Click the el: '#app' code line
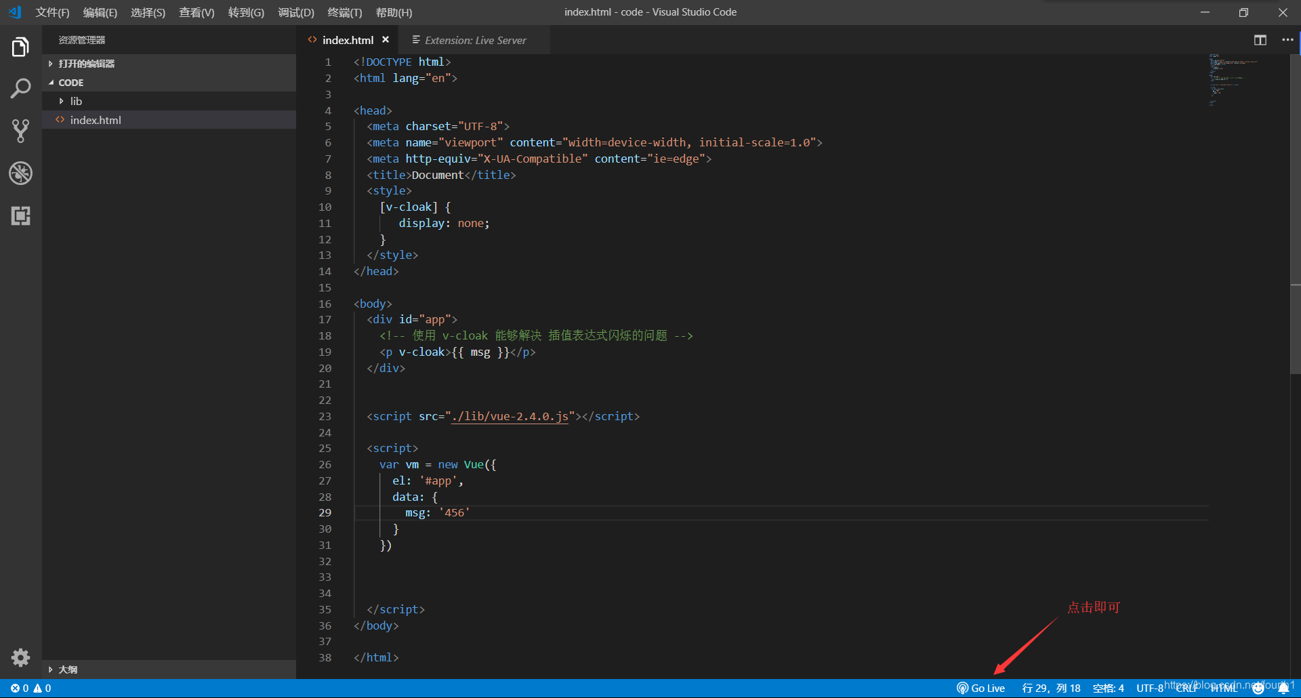1301x698 pixels. coord(428,480)
